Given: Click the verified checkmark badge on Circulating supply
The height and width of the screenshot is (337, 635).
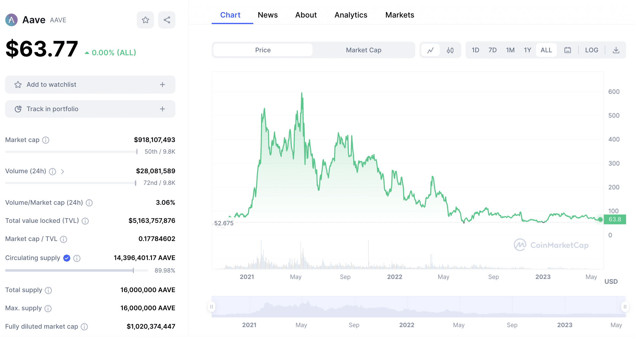Looking at the screenshot, I should pyautogui.click(x=67, y=258).
